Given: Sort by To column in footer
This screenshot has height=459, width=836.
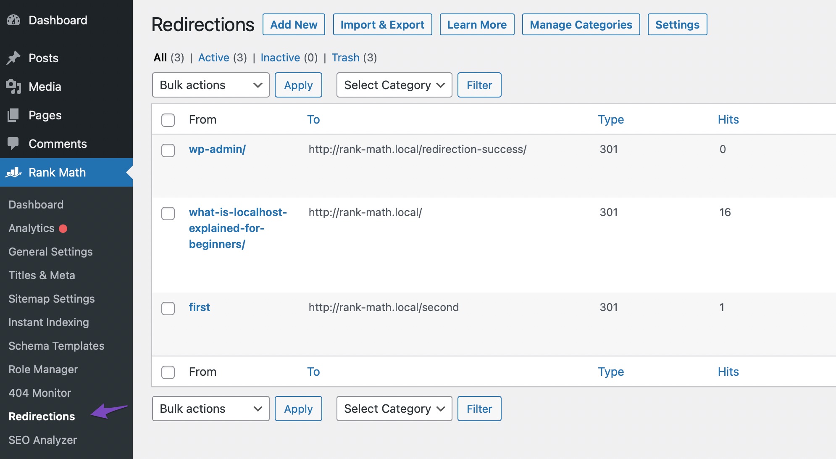Looking at the screenshot, I should pyautogui.click(x=313, y=372).
